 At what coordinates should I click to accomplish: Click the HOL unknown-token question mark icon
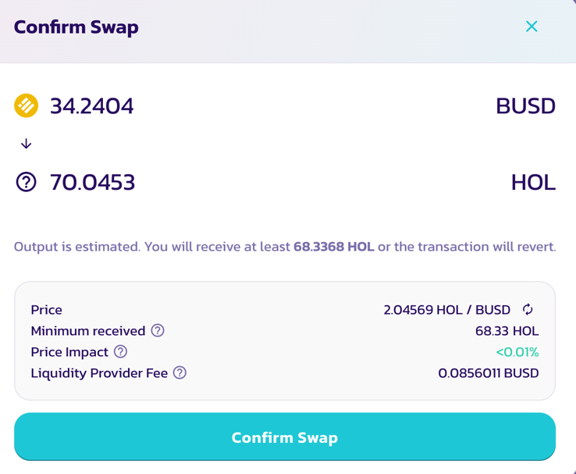26,182
